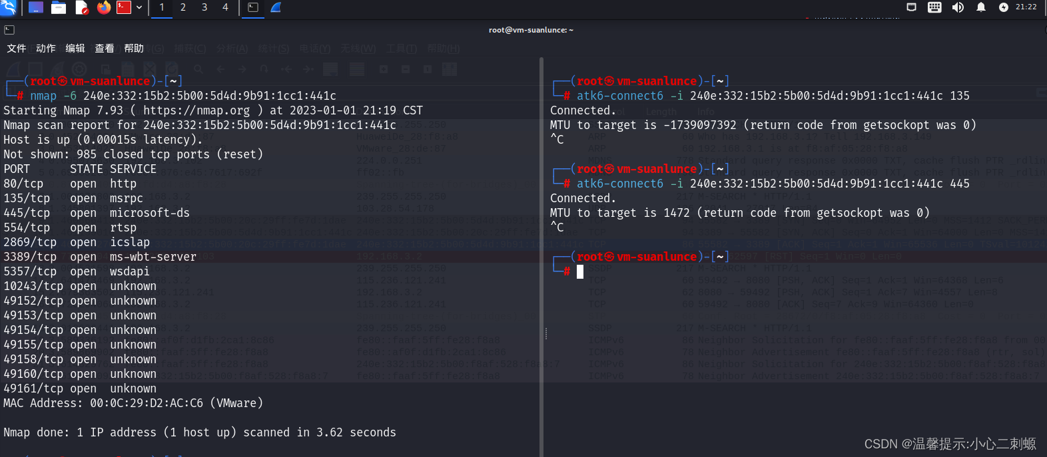This screenshot has width=1047, height=457.
Task: Click the 'Nmap scan report for' line
Action: [200, 125]
